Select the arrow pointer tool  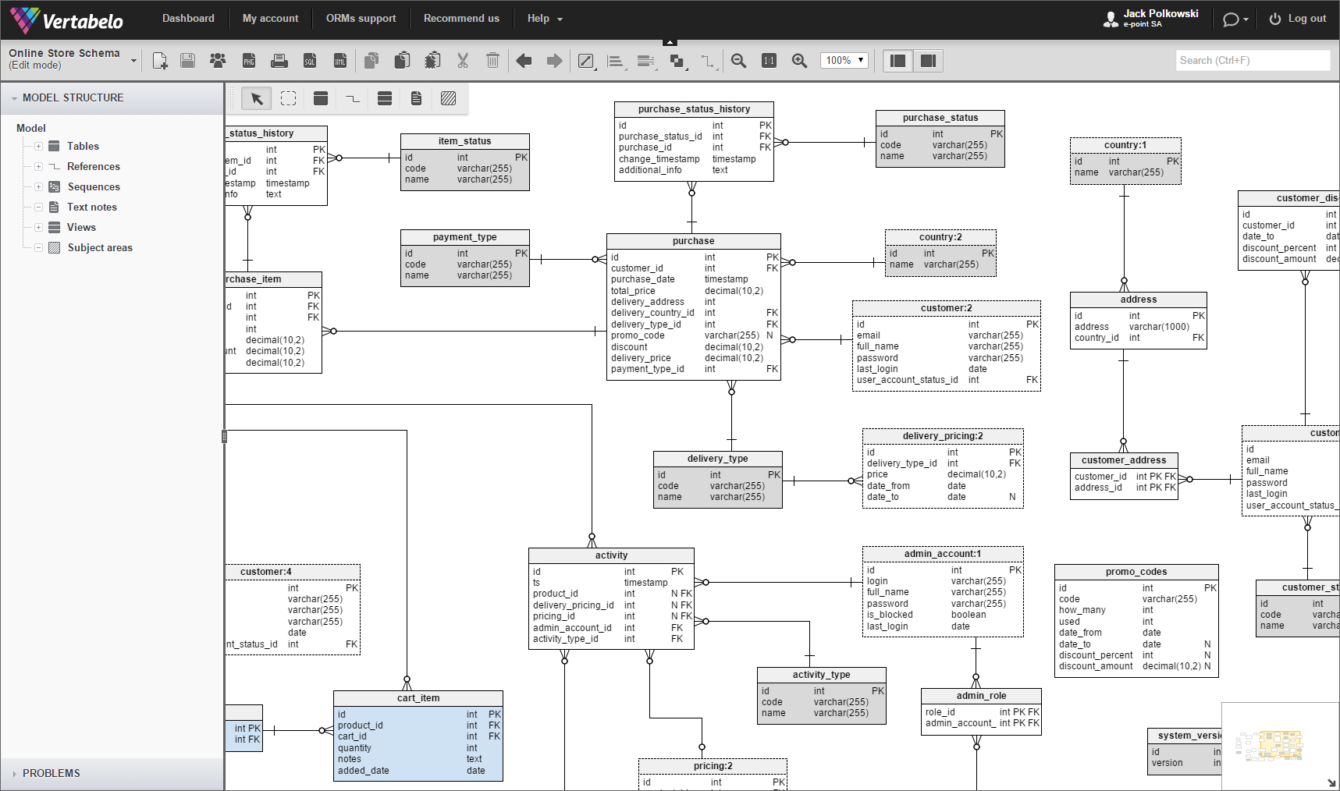coord(256,98)
